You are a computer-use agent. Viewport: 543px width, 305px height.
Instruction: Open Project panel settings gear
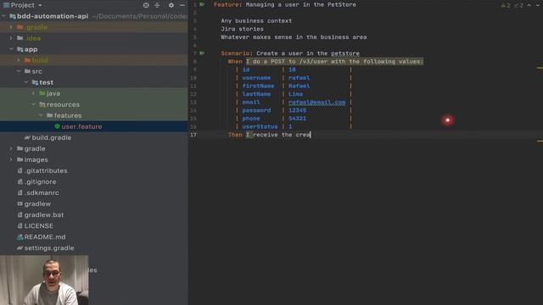click(x=171, y=5)
